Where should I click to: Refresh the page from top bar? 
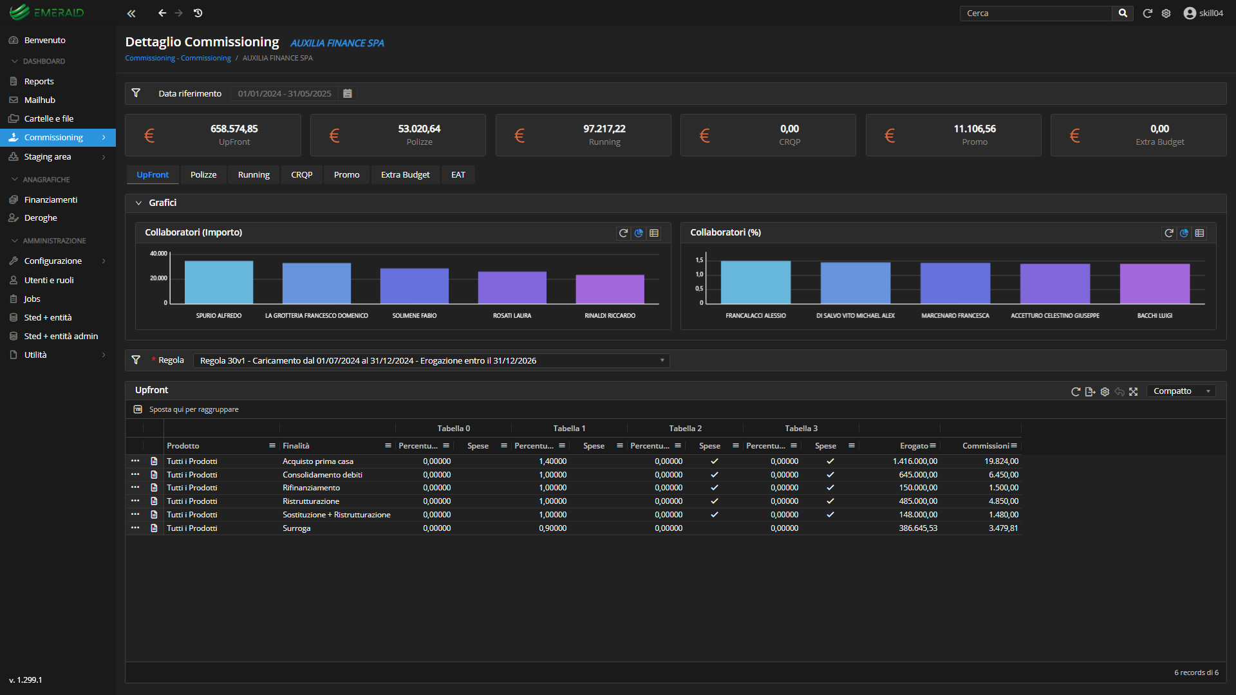pyautogui.click(x=1147, y=13)
